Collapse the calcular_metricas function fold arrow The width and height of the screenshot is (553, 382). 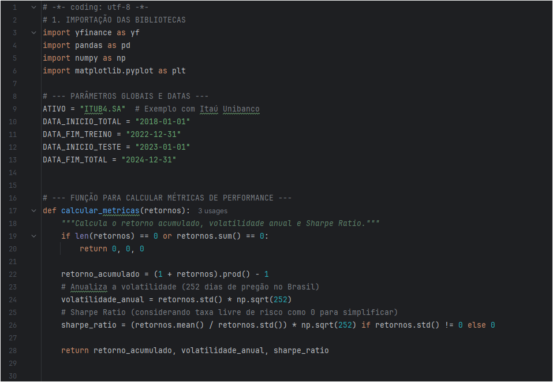tap(33, 211)
